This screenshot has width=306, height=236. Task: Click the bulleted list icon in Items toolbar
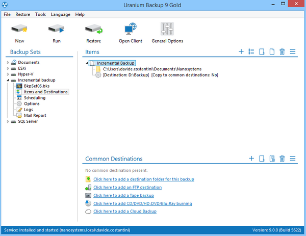pos(251,51)
